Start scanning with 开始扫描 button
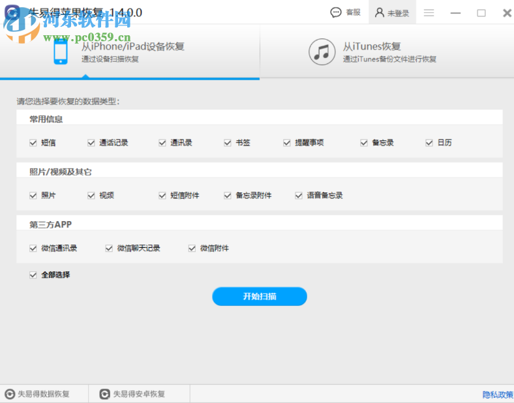The image size is (514, 403). [260, 297]
